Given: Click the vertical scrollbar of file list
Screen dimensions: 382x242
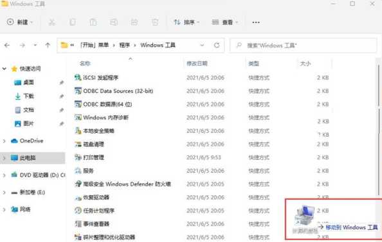Looking at the screenshot, I should click(x=379, y=129).
